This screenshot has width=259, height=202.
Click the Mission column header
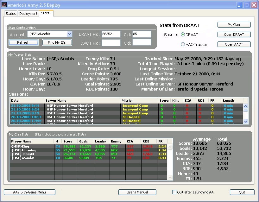139,100
